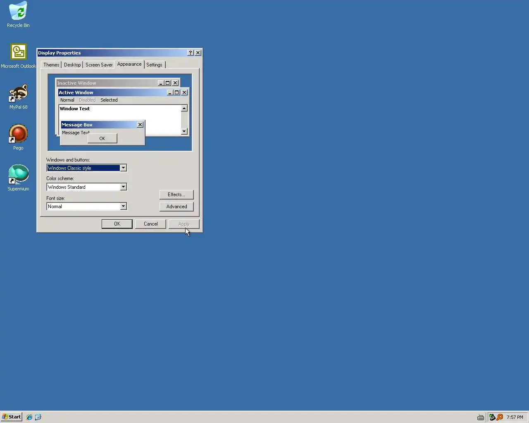Click the second quick launch icon beside Internet Explorer
The height and width of the screenshot is (423, 529).
tap(38, 417)
